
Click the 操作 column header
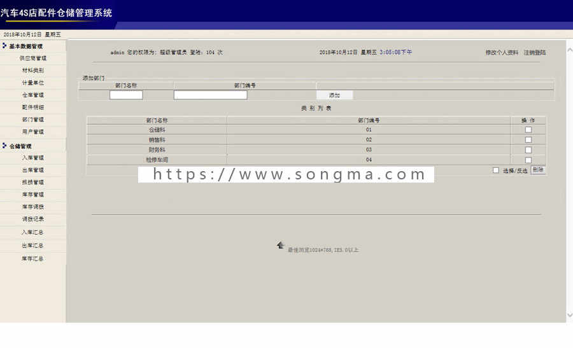point(528,120)
